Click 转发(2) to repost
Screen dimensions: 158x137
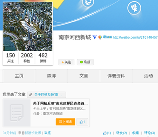(x=121, y=133)
